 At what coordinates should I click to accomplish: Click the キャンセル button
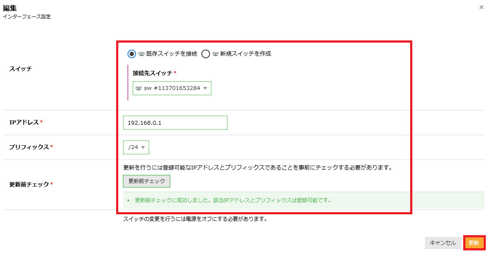(443, 243)
